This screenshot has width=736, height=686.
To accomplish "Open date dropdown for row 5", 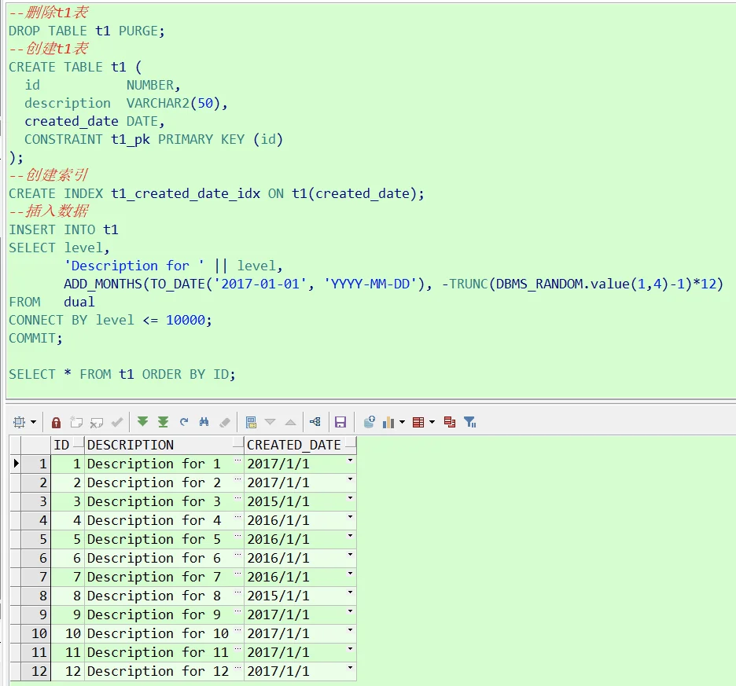I will pyautogui.click(x=350, y=536).
